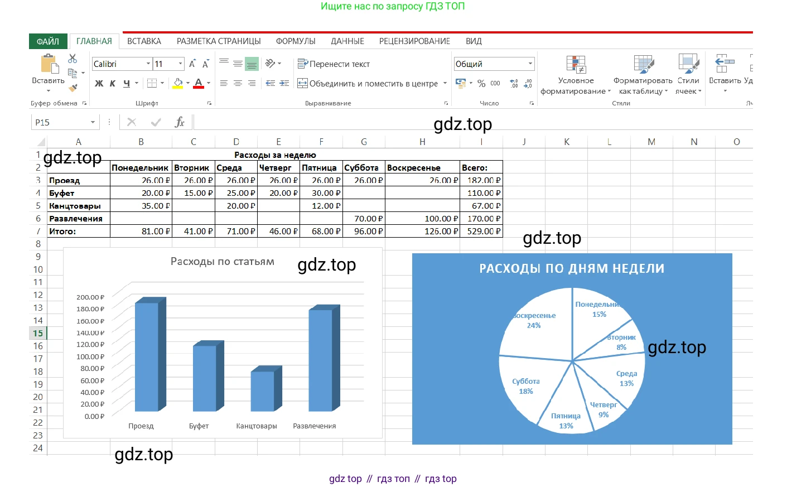This screenshot has height=487, width=787.
Task: Switch to РАЗМЕТКА СТРАНИЦЫ tab
Action: coord(219,41)
